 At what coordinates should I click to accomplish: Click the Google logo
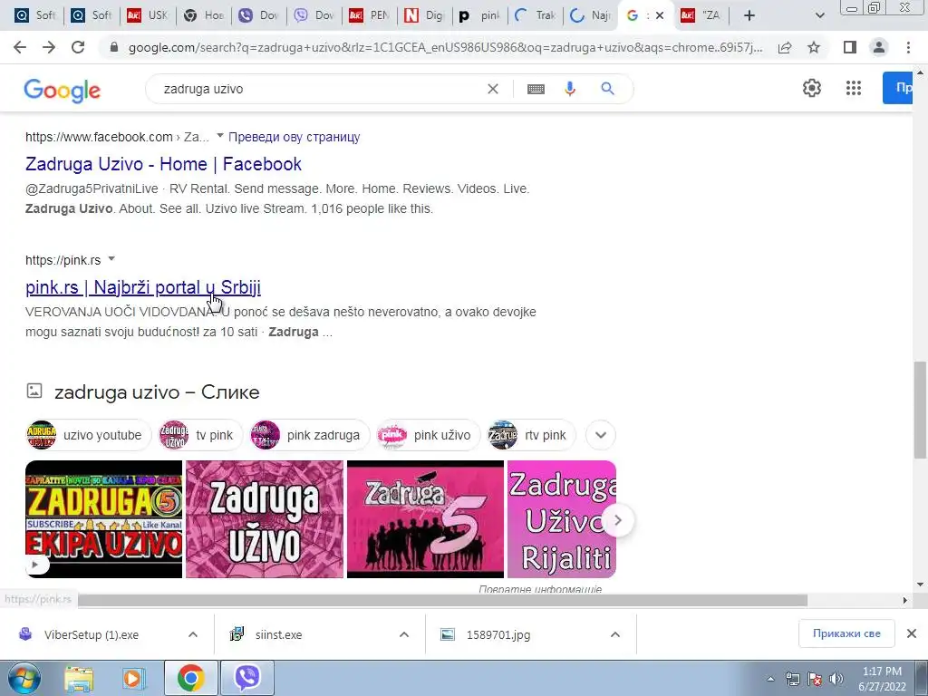pyautogui.click(x=63, y=90)
